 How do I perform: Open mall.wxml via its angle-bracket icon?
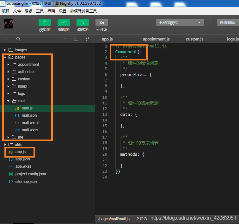tap(17, 123)
